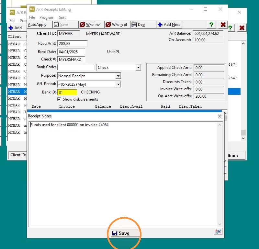Minimize the A/R Receipts Editing window
259x249 pixels.
(x=191, y=9)
